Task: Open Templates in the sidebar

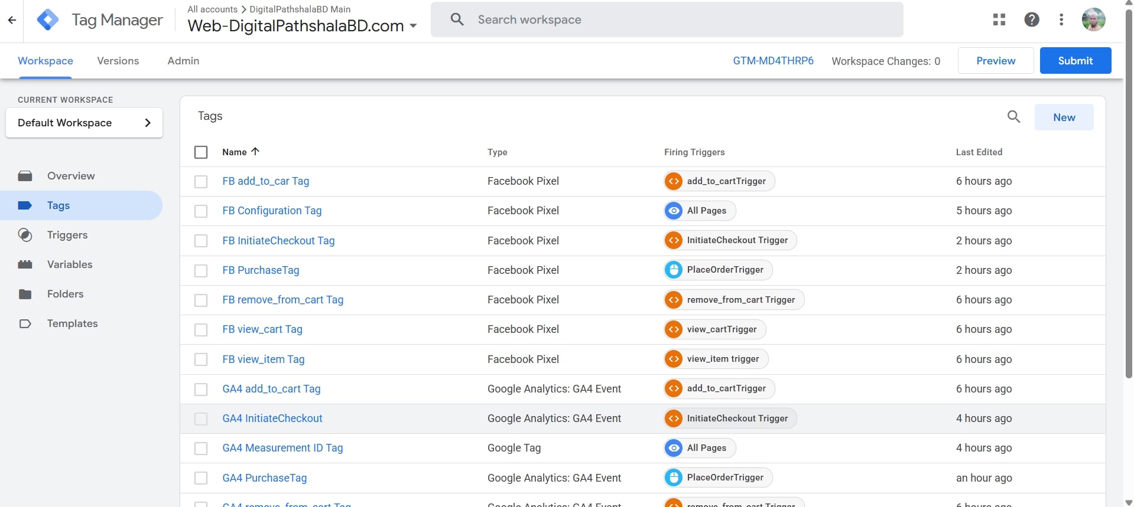Action: click(x=72, y=323)
